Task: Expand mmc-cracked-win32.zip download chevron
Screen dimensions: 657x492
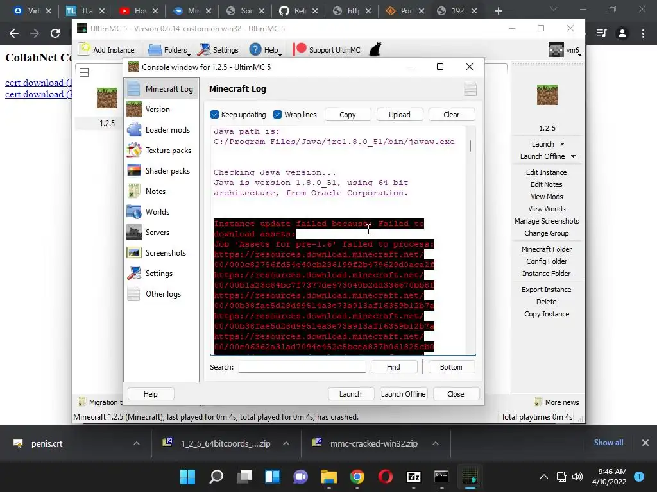Action: 436,443
